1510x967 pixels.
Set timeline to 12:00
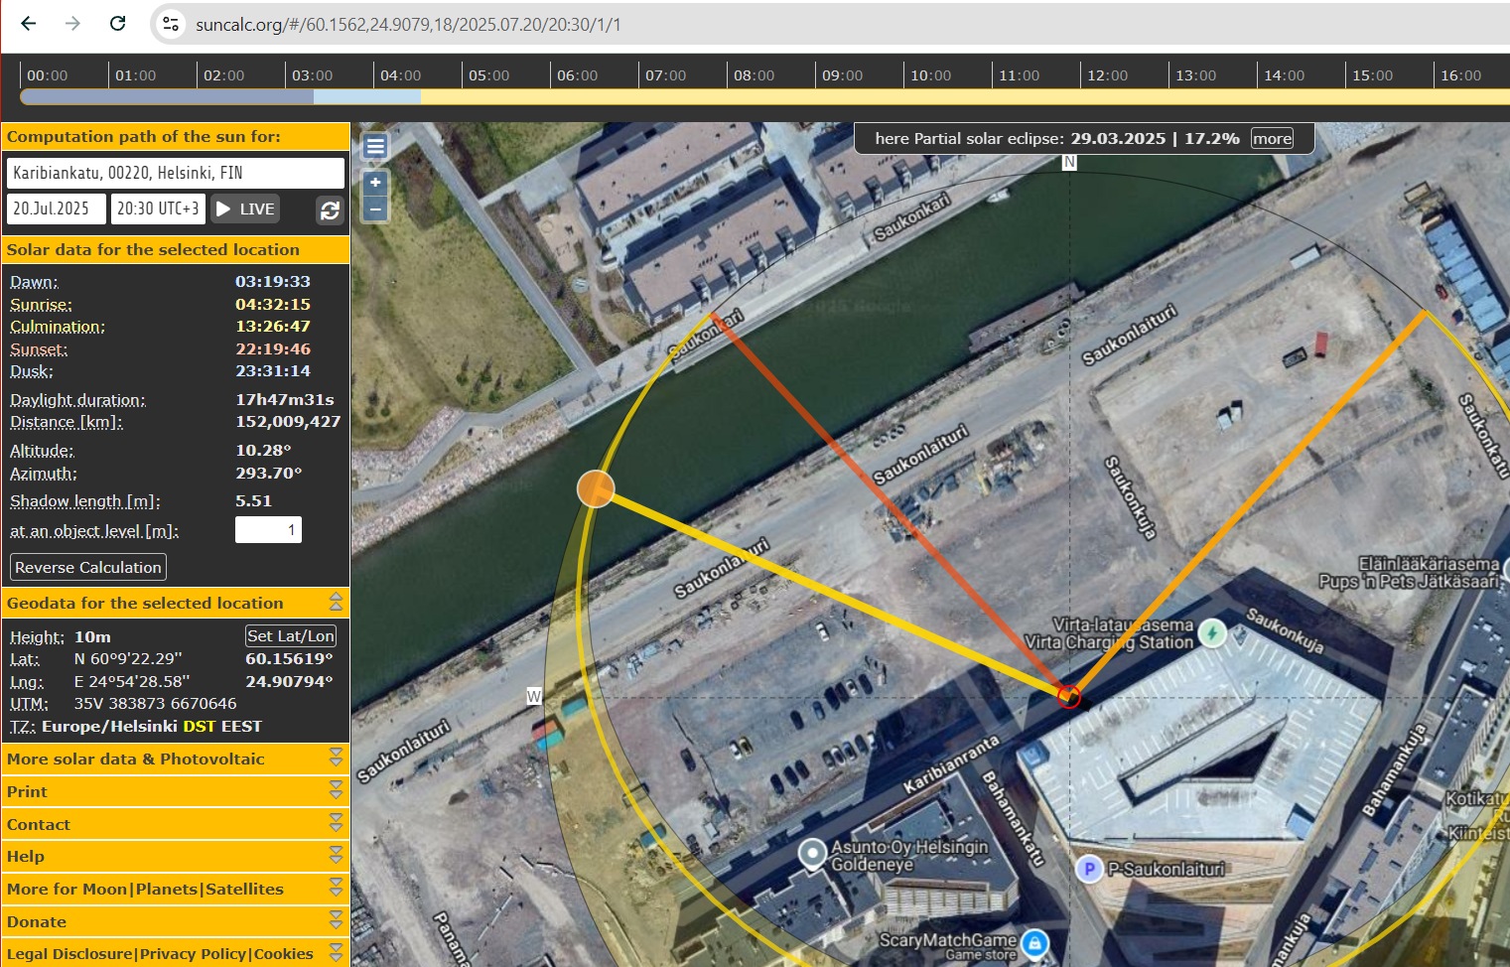pos(1107,75)
